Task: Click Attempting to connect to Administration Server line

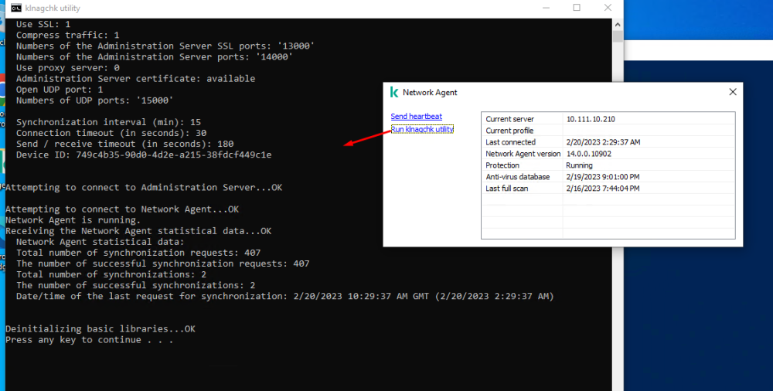Action: click(x=144, y=187)
